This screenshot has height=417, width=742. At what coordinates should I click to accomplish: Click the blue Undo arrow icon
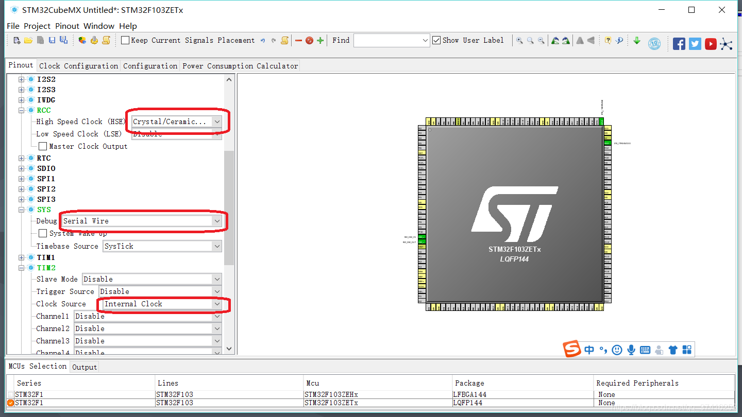click(x=263, y=41)
